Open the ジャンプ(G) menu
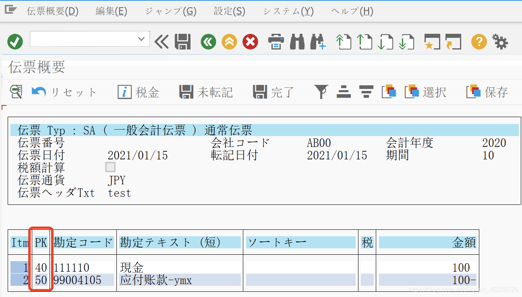Image resolution: width=522 pixels, height=297 pixels. click(170, 11)
